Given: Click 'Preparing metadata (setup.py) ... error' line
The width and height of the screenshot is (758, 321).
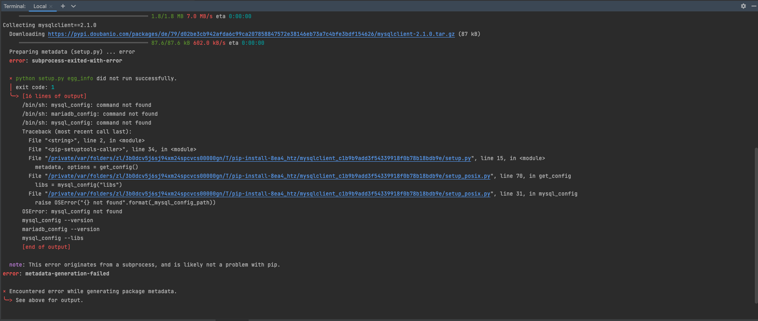Looking at the screenshot, I should click(72, 52).
